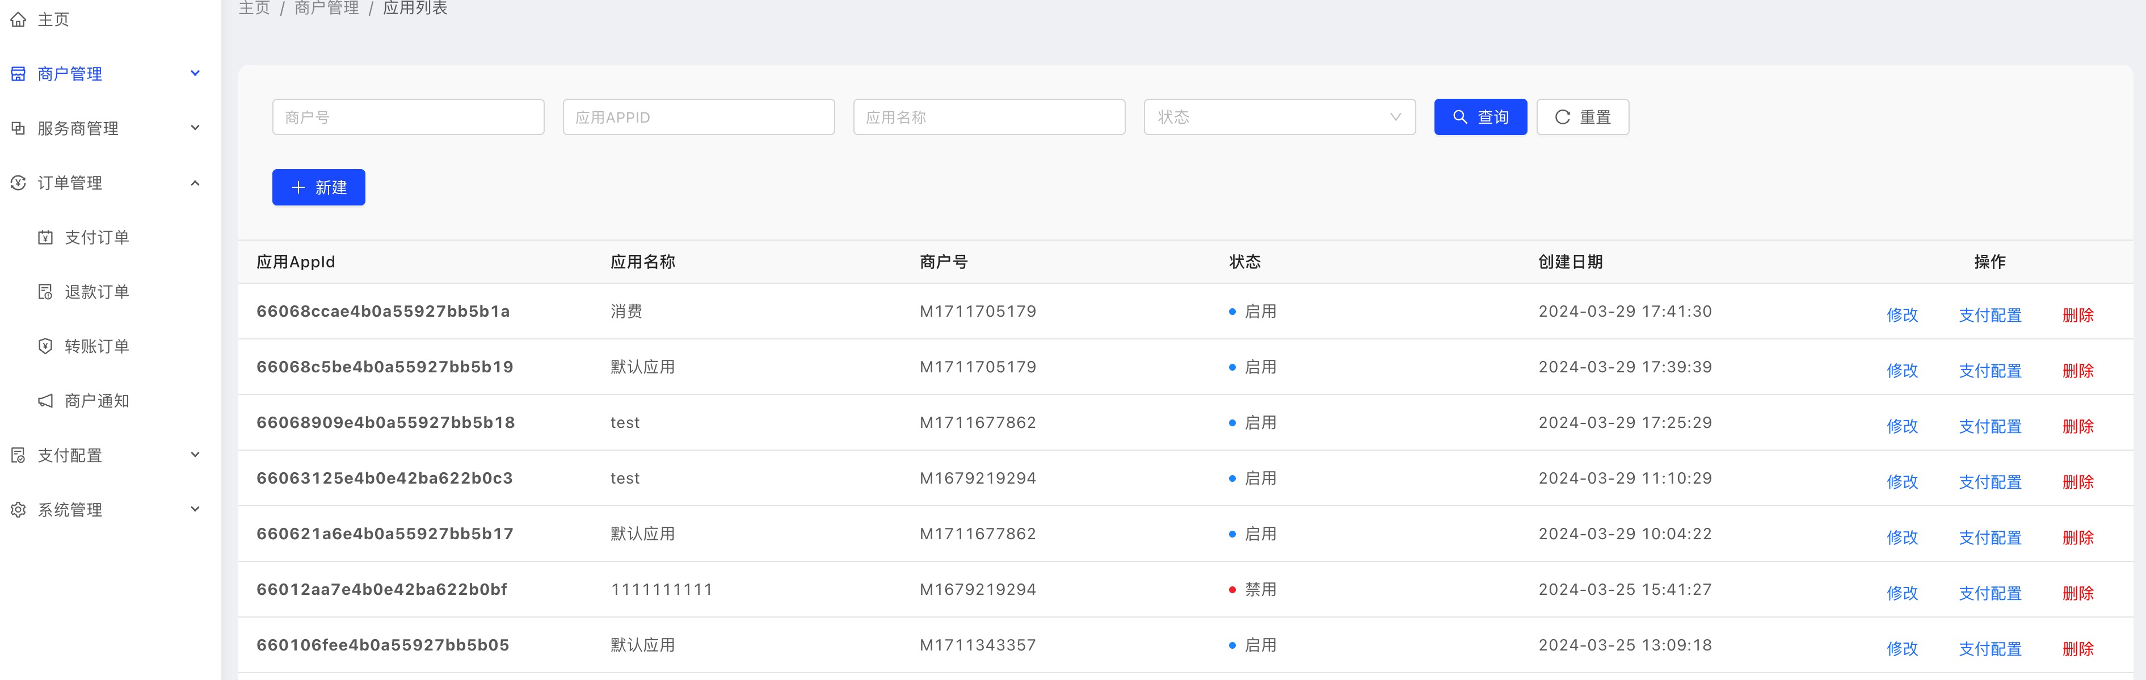The image size is (2146, 680).
Task: Open 支付订单 submenu item
Action: coord(96,237)
